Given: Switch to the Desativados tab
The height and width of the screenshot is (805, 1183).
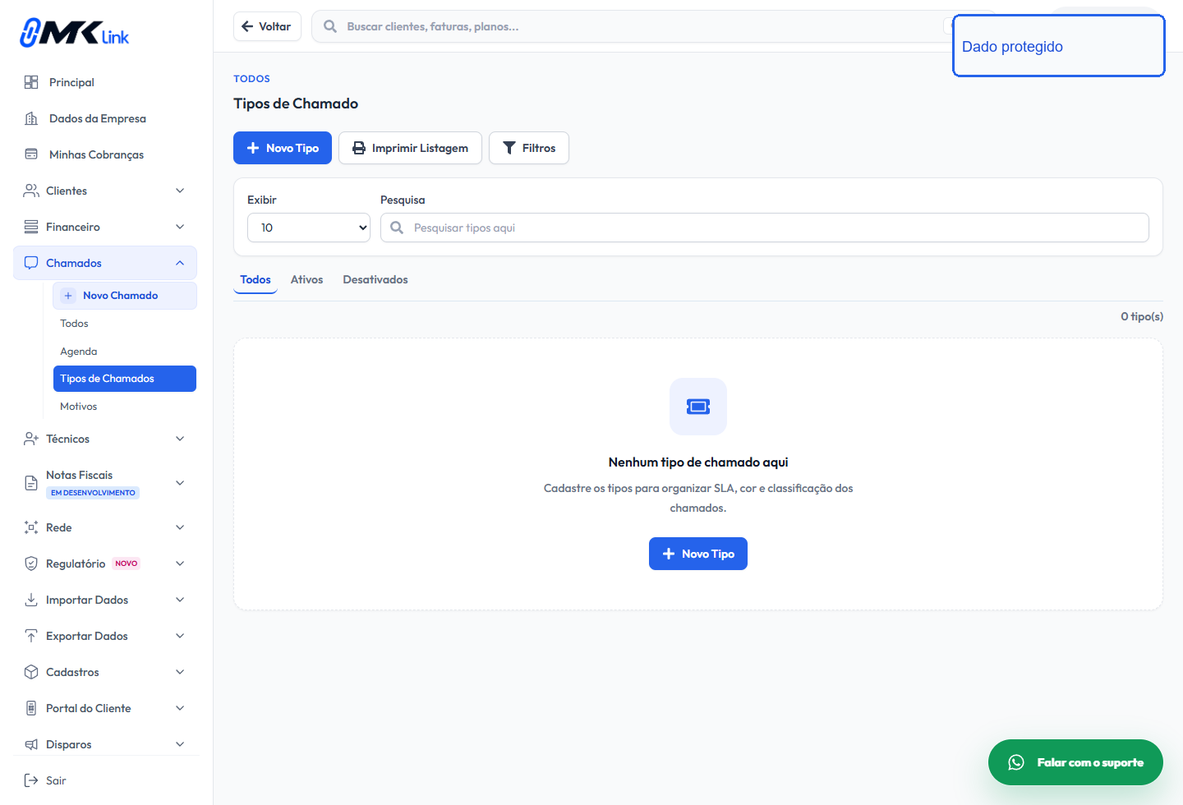Looking at the screenshot, I should (x=375, y=279).
